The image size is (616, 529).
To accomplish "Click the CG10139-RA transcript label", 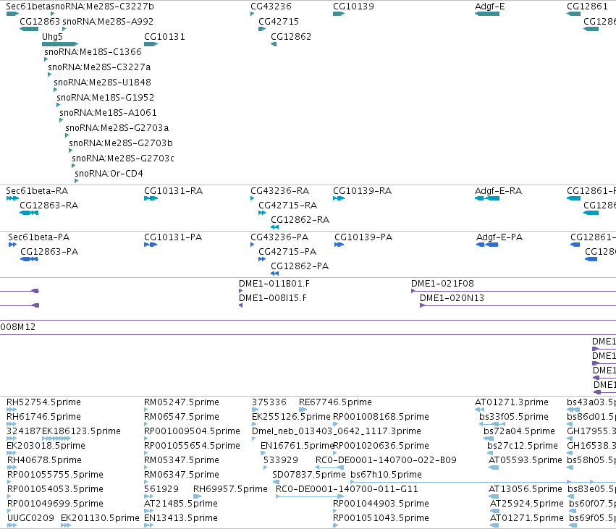I will coord(362,191).
